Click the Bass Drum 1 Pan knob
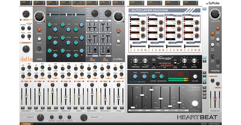241x125 pixels. pyautogui.click(x=26, y=85)
